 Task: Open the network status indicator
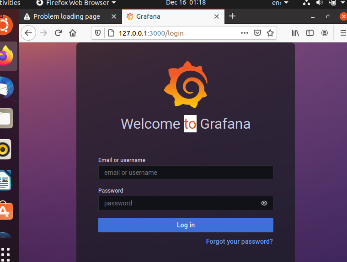click(x=306, y=3)
